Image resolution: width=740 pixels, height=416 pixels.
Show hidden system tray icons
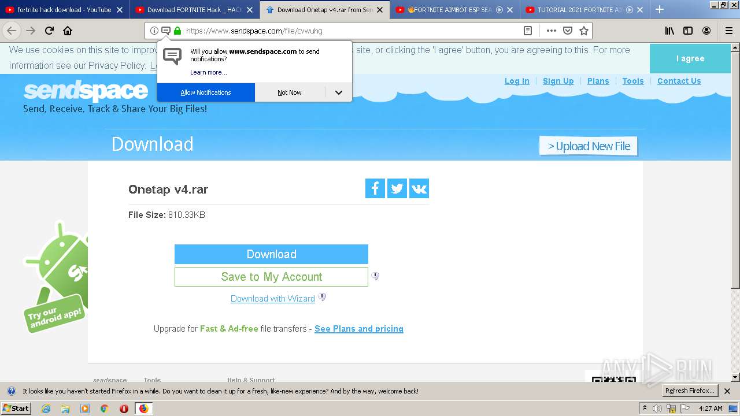(645, 408)
